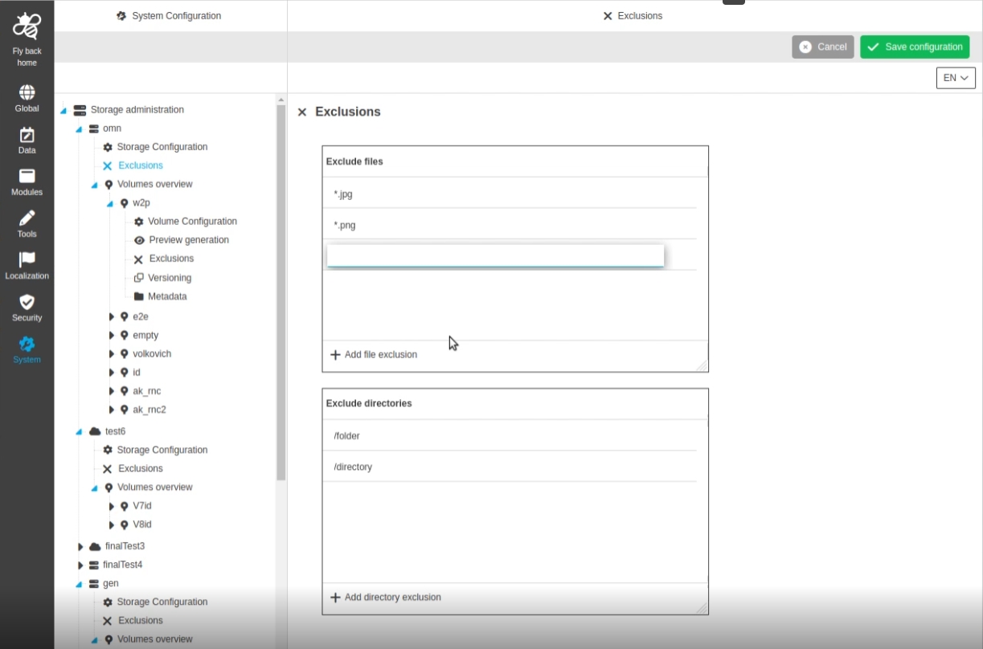Image resolution: width=983 pixels, height=649 pixels.
Task: Expand the finalTest3 storage node
Action: (80, 547)
